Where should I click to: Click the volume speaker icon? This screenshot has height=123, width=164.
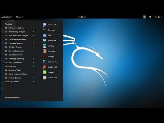pyautogui.click(x=155, y=17)
